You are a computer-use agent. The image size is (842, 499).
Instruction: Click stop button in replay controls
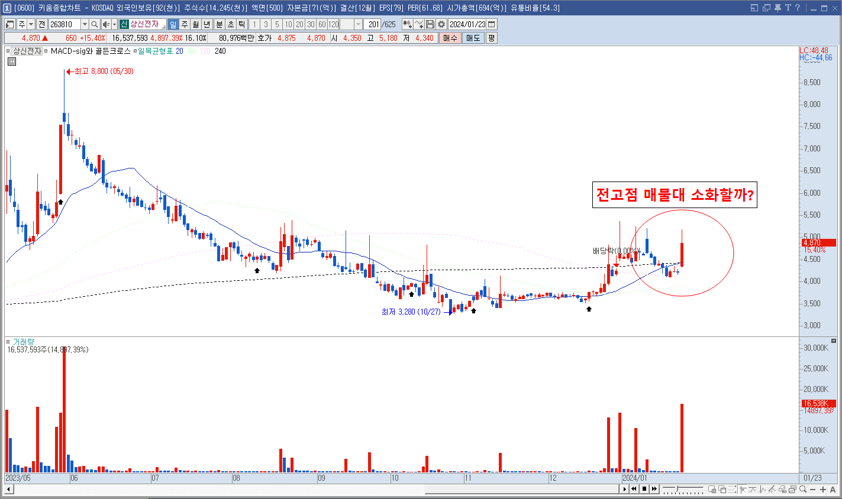(644, 489)
